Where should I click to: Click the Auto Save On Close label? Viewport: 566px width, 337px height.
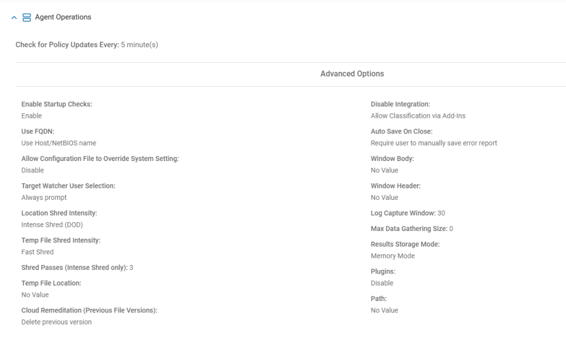coord(401,132)
